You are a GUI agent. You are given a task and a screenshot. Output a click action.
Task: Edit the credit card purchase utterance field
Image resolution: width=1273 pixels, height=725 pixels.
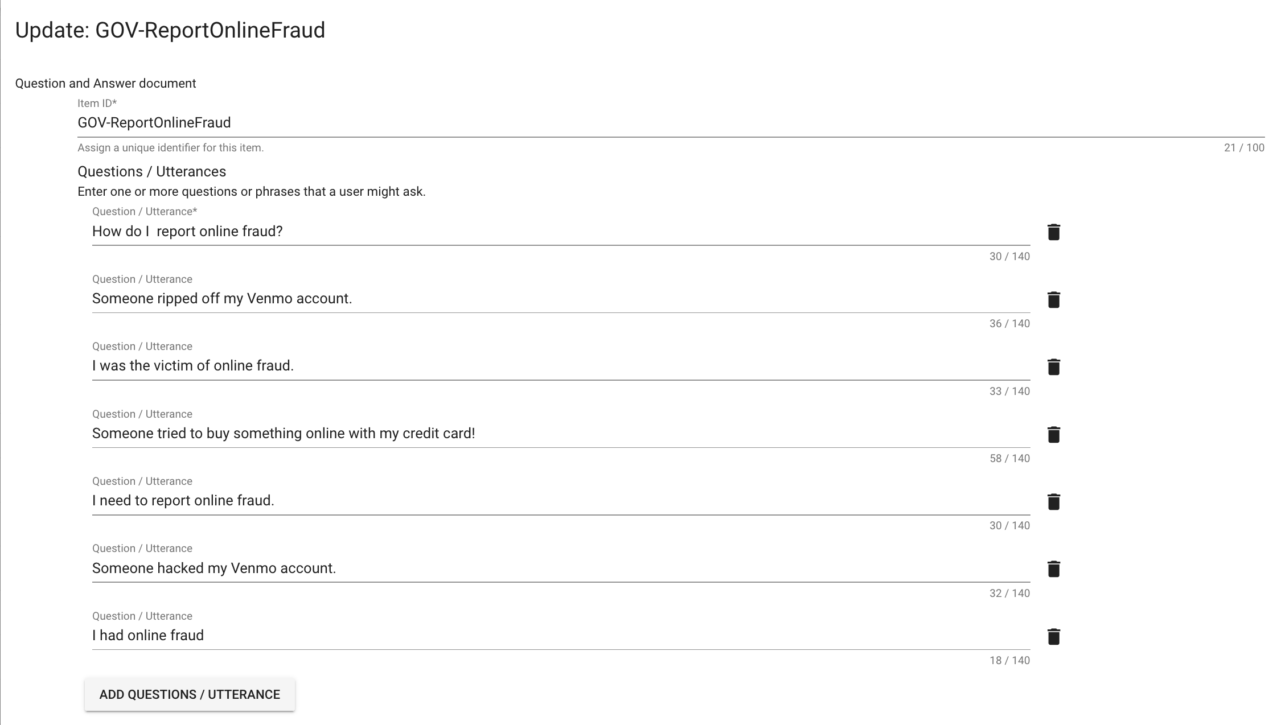pos(561,434)
